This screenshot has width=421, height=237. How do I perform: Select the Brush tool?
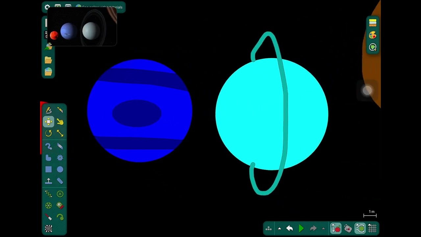point(48,146)
